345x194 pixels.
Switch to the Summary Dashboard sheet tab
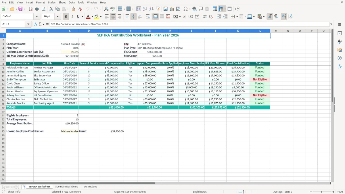67,187
